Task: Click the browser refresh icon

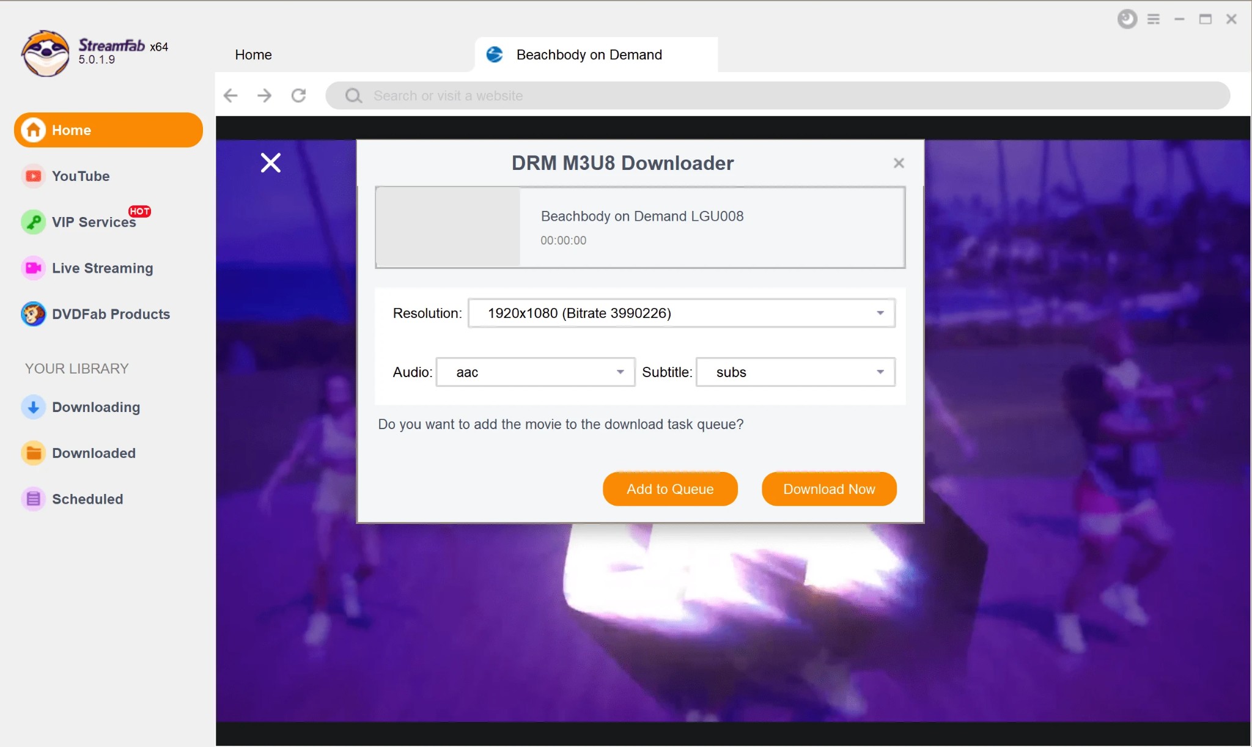Action: click(x=300, y=95)
